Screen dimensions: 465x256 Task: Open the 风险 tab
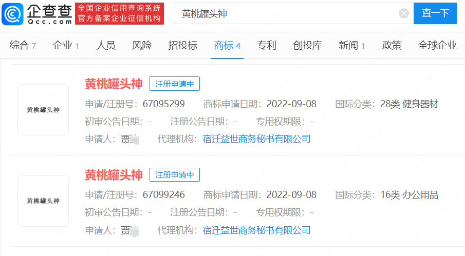click(x=142, y=46)
